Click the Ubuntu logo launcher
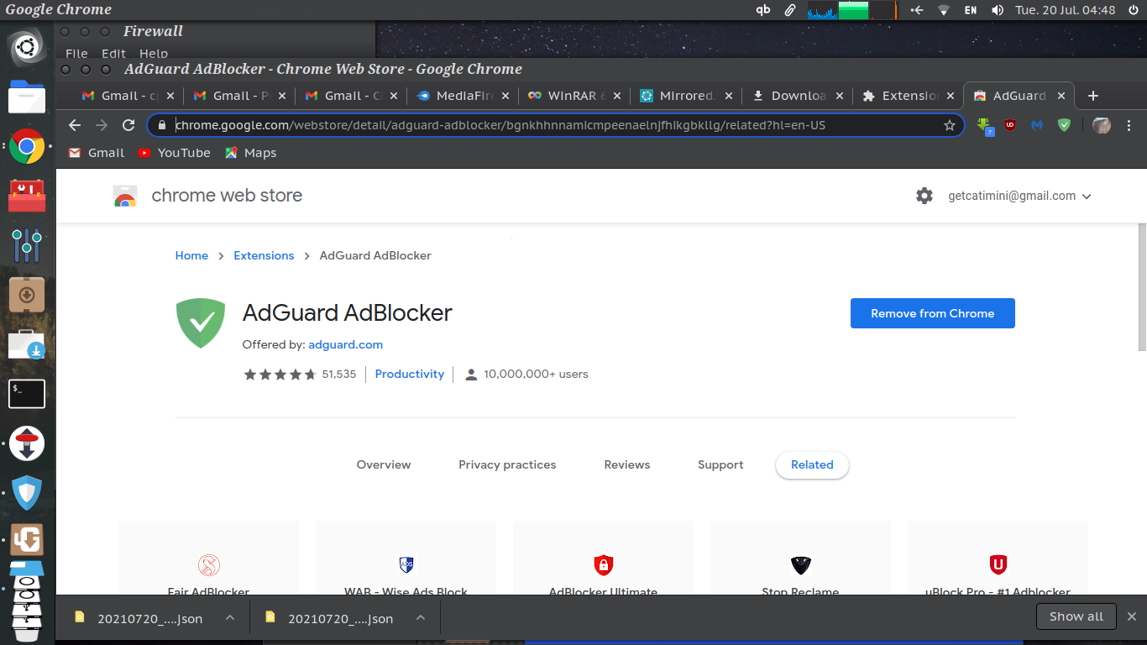Image resolution: width=1147 pixels, height=645 pixels. pyautogui.click(x=27, y=48)
